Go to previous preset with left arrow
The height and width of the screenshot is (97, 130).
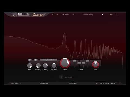74,15
